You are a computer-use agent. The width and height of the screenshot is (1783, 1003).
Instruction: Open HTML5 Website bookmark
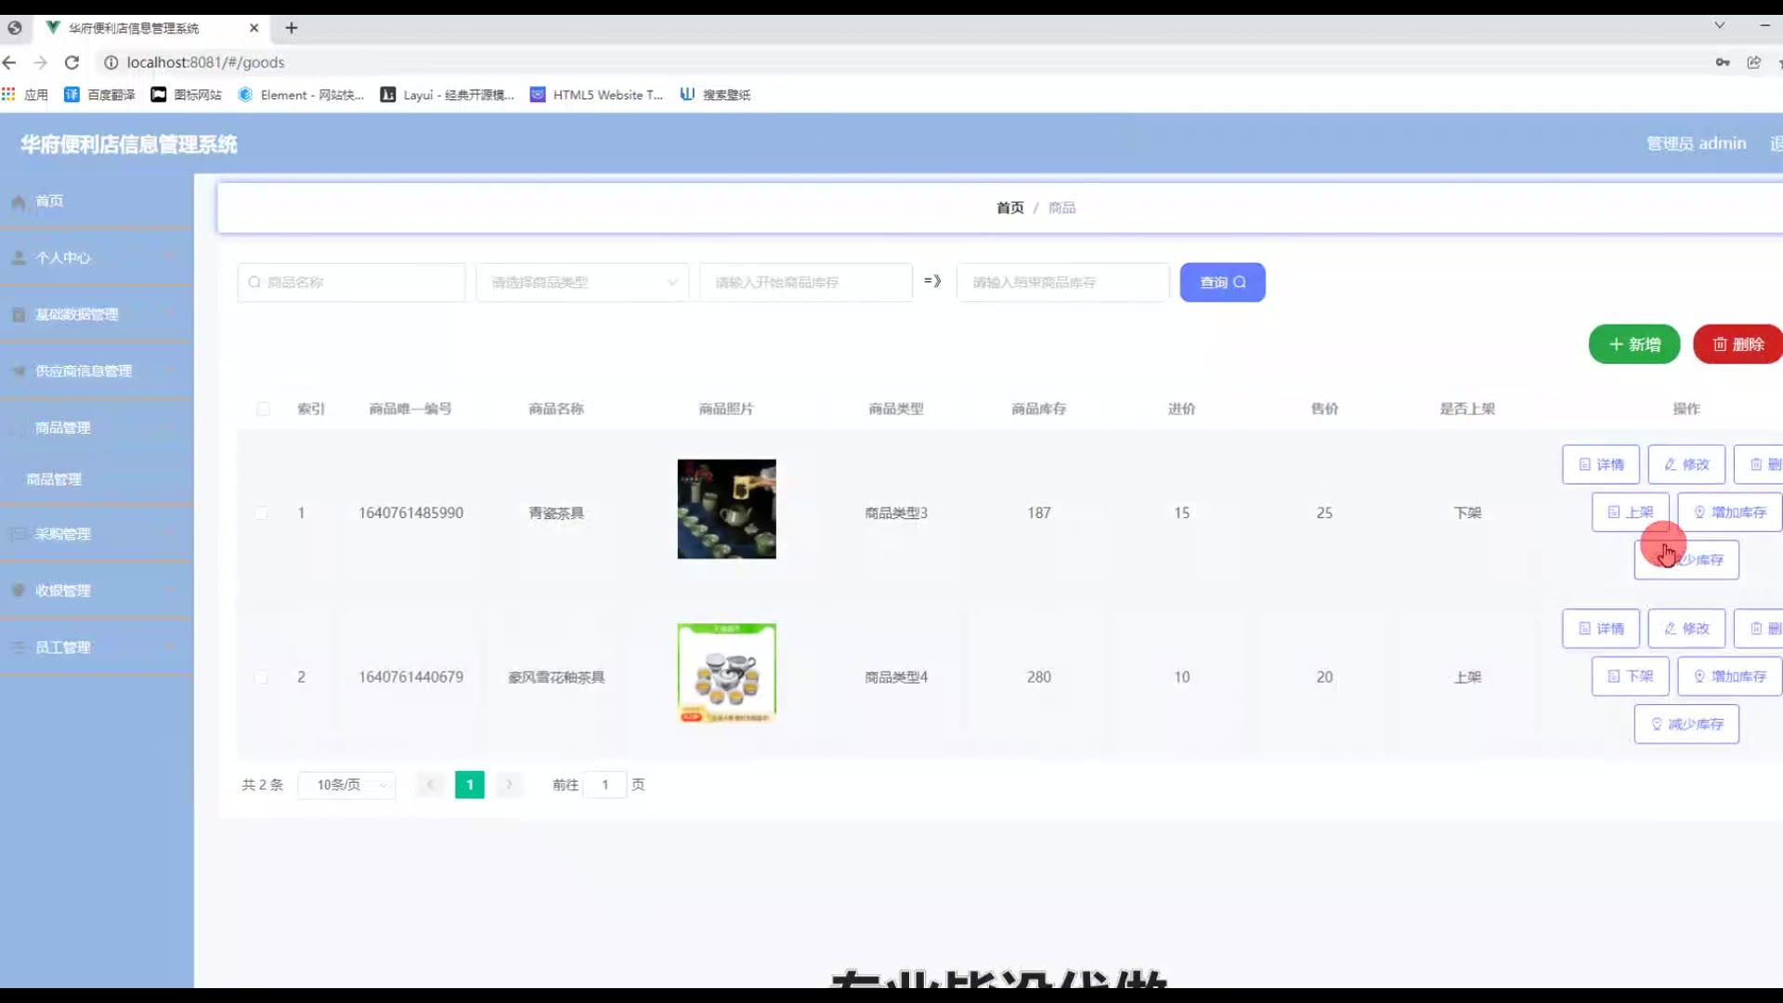tap(596, 95)
